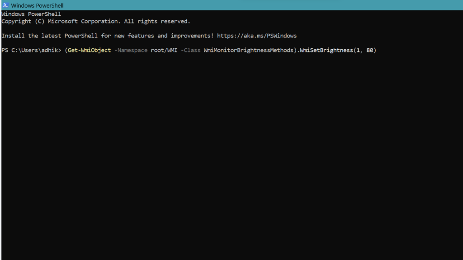The image size is (463, 260).
Task: Click the -Namespace parameter text
Action: tap(131, 50)
